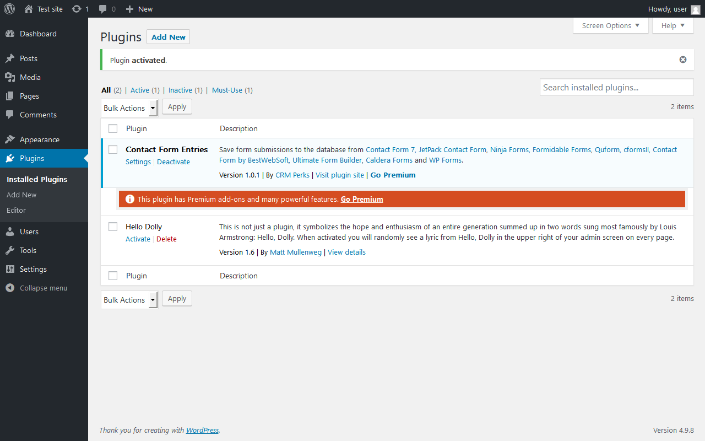
Task: Open Howdy, user account menu
Action: (674, 9)
